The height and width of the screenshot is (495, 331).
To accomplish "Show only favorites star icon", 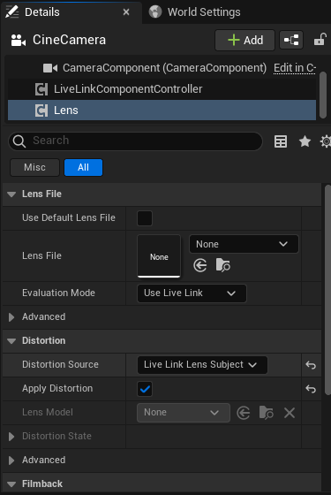I will tap(305, 141).
